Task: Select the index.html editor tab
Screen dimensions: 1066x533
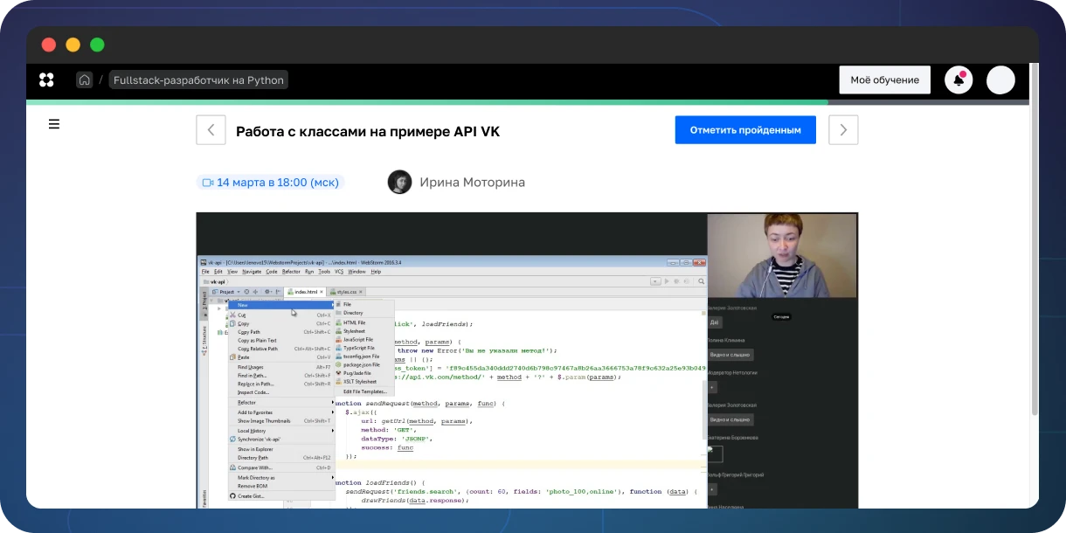Action: pos(306,292)
